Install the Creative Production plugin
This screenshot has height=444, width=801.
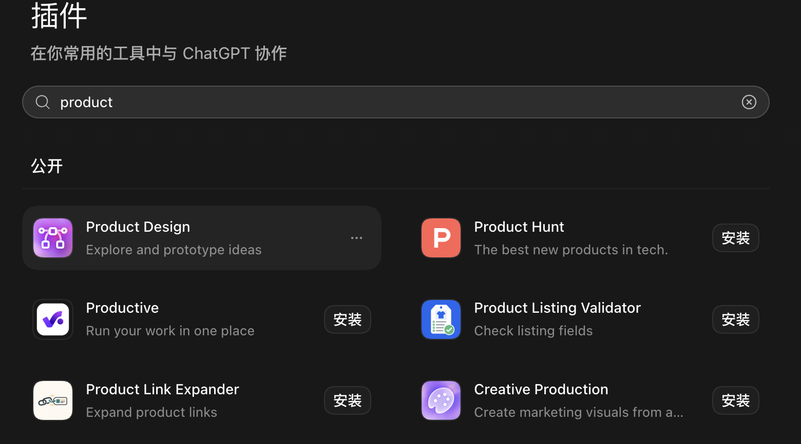click(736, 400)
